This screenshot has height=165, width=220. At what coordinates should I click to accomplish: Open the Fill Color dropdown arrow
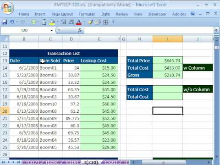click(x=57, y=22)
